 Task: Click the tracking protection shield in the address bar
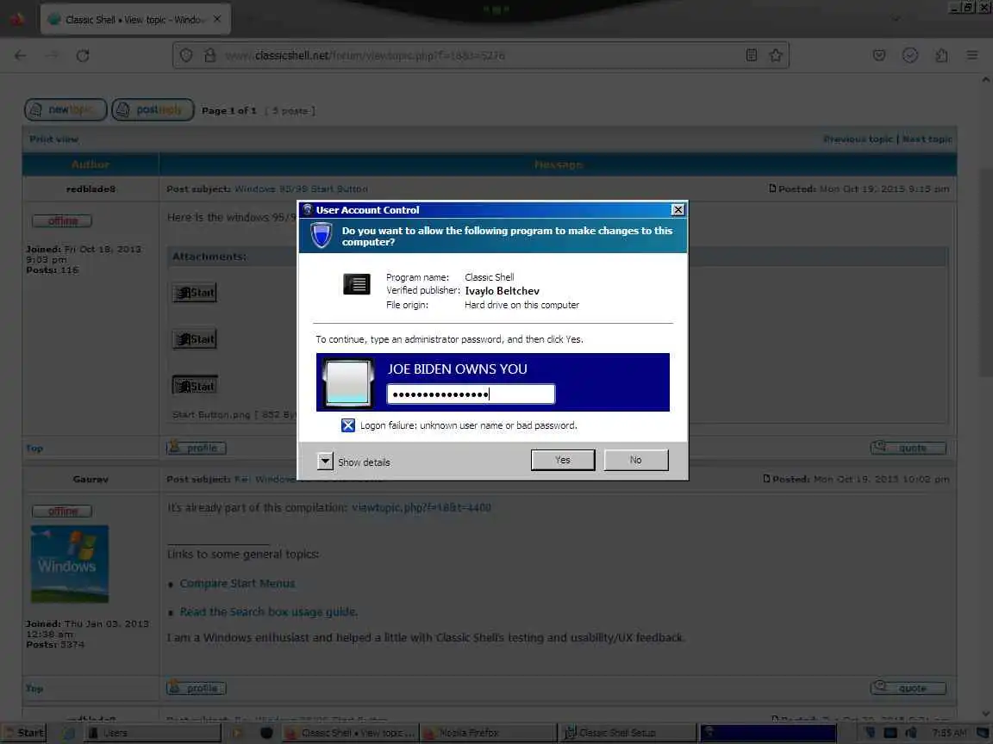(x=186, y=56)
